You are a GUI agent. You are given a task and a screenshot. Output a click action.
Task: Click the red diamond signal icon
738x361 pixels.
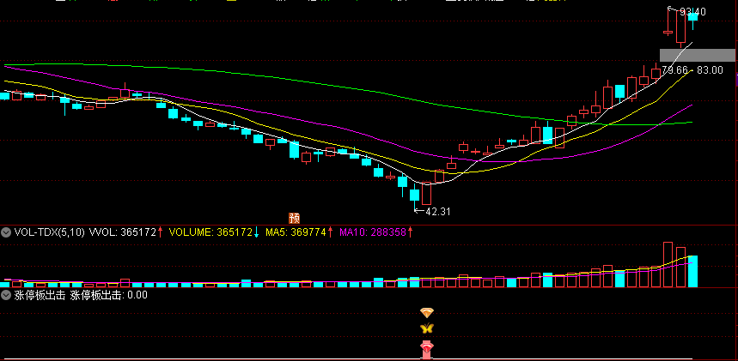tap(427, 347)
